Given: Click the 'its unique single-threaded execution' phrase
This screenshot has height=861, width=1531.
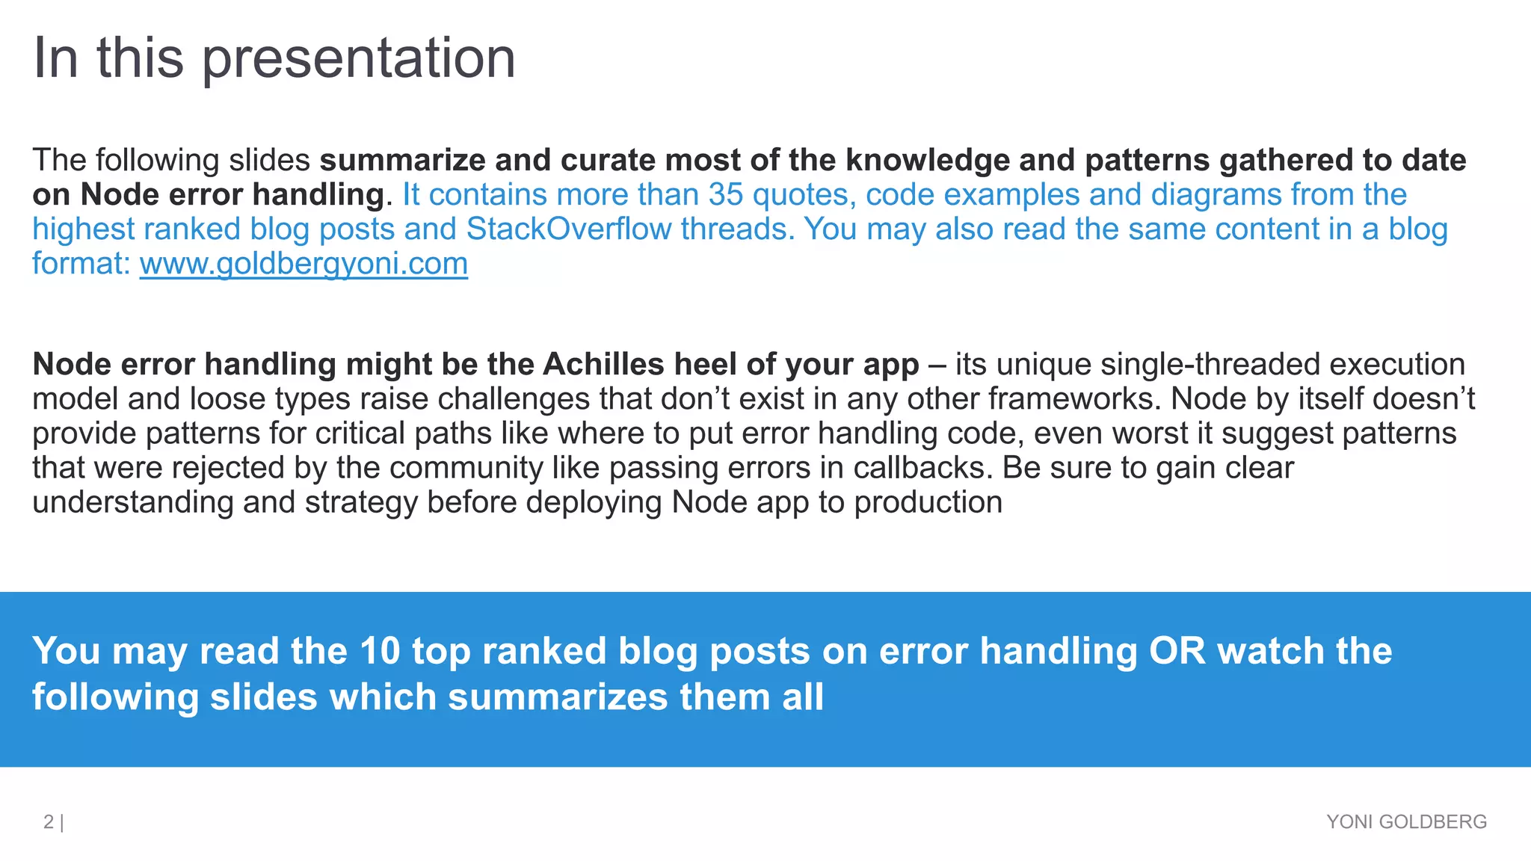Looking at the screenshot, I should (1210, 365).
